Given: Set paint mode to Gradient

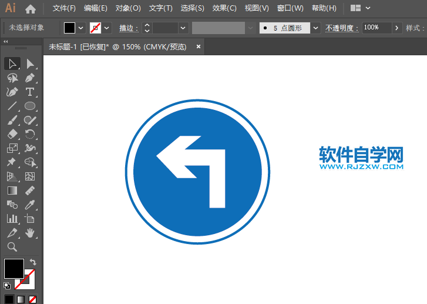Looking at the screenshot, I should tap(21, 299).
